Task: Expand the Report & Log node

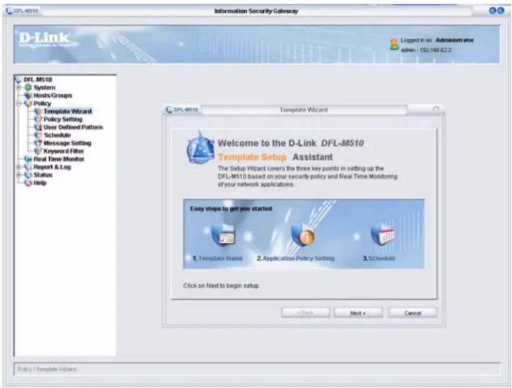Action: click(x=19, y=167)
